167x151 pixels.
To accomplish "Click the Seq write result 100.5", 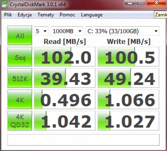I will coord(128,57).
